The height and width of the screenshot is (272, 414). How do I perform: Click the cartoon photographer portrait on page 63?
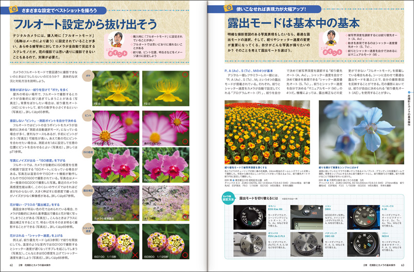pyautogui.click(x=332, y=38)
